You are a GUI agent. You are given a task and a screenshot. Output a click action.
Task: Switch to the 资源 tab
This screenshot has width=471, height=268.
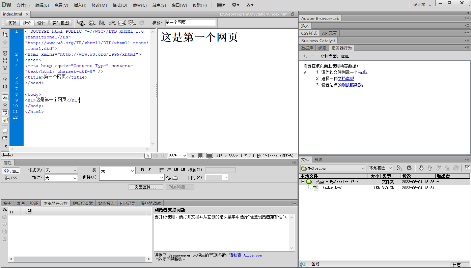pyautogui.click(x=318, y=159)
